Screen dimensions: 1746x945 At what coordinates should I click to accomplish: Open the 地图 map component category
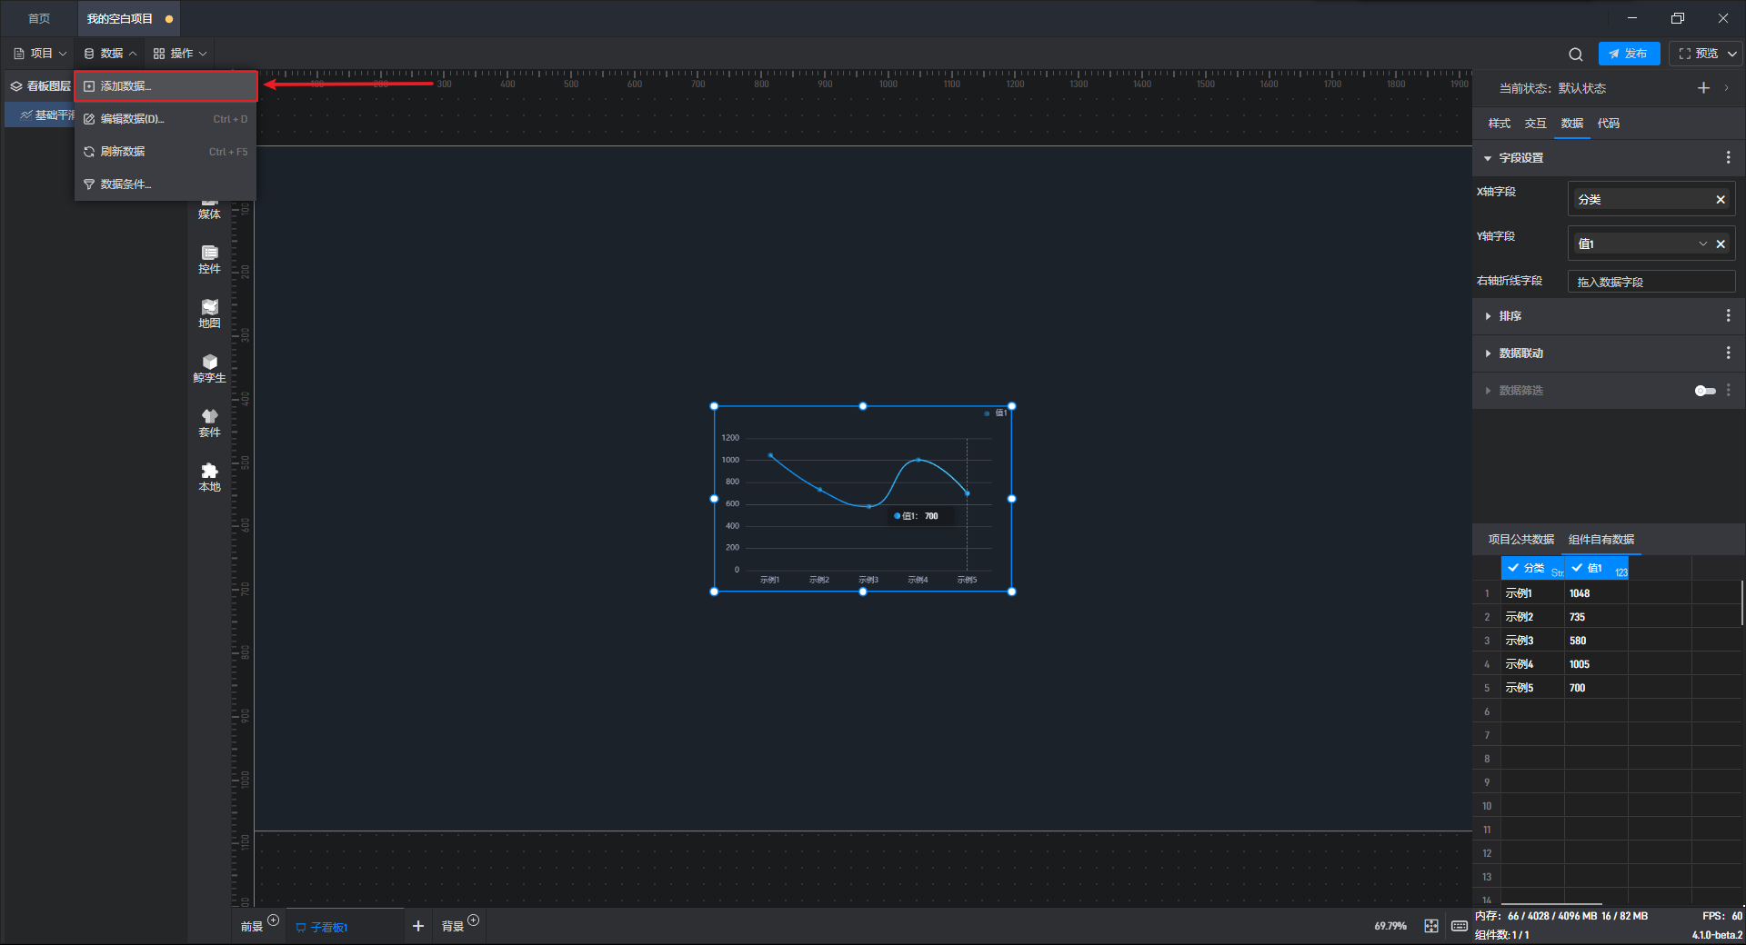click(x=209, y=314)
